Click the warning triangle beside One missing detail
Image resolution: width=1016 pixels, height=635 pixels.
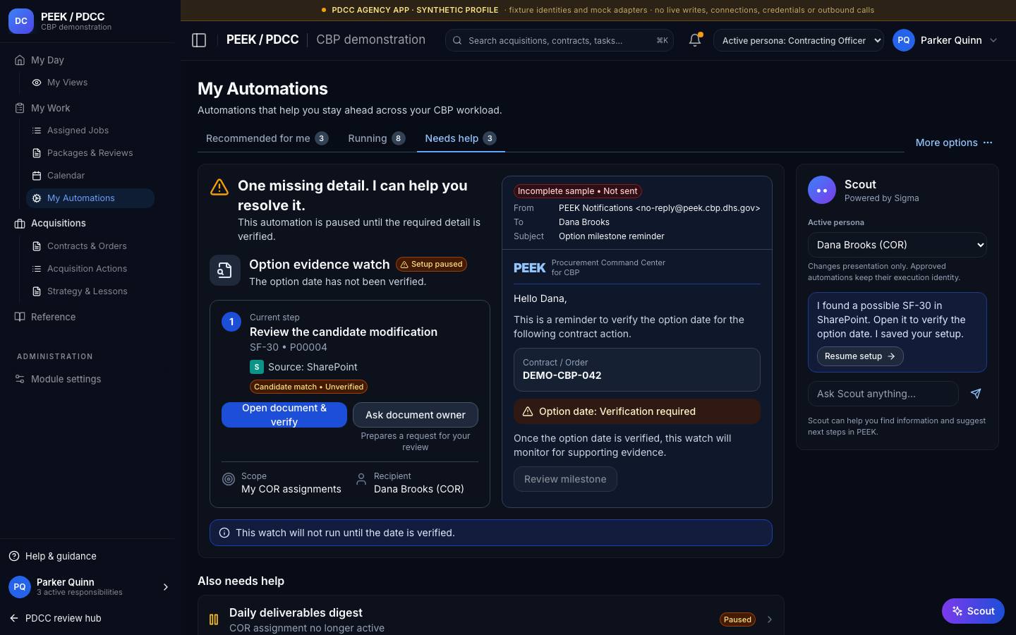[219, 187]
